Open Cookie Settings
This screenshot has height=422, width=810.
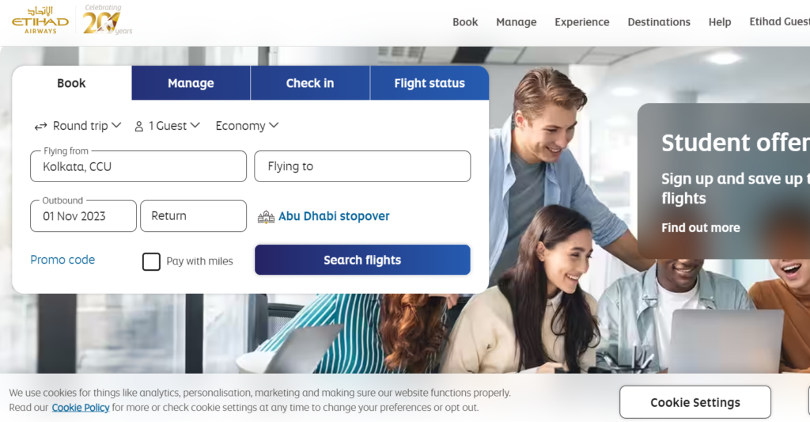(695, 402)
